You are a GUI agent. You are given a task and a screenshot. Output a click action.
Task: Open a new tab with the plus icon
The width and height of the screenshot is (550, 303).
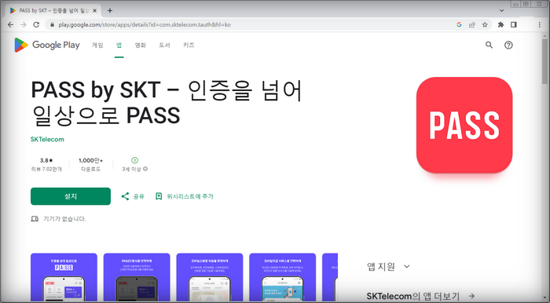coord(110,10)
